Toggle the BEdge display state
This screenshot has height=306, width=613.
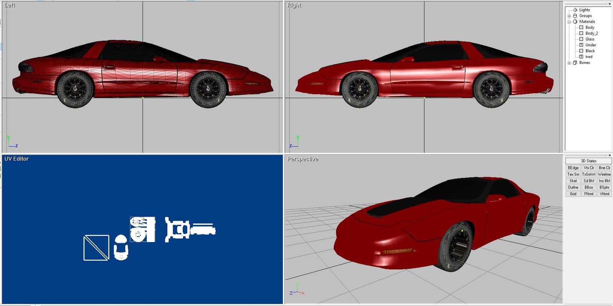click(x=573, y=168)
